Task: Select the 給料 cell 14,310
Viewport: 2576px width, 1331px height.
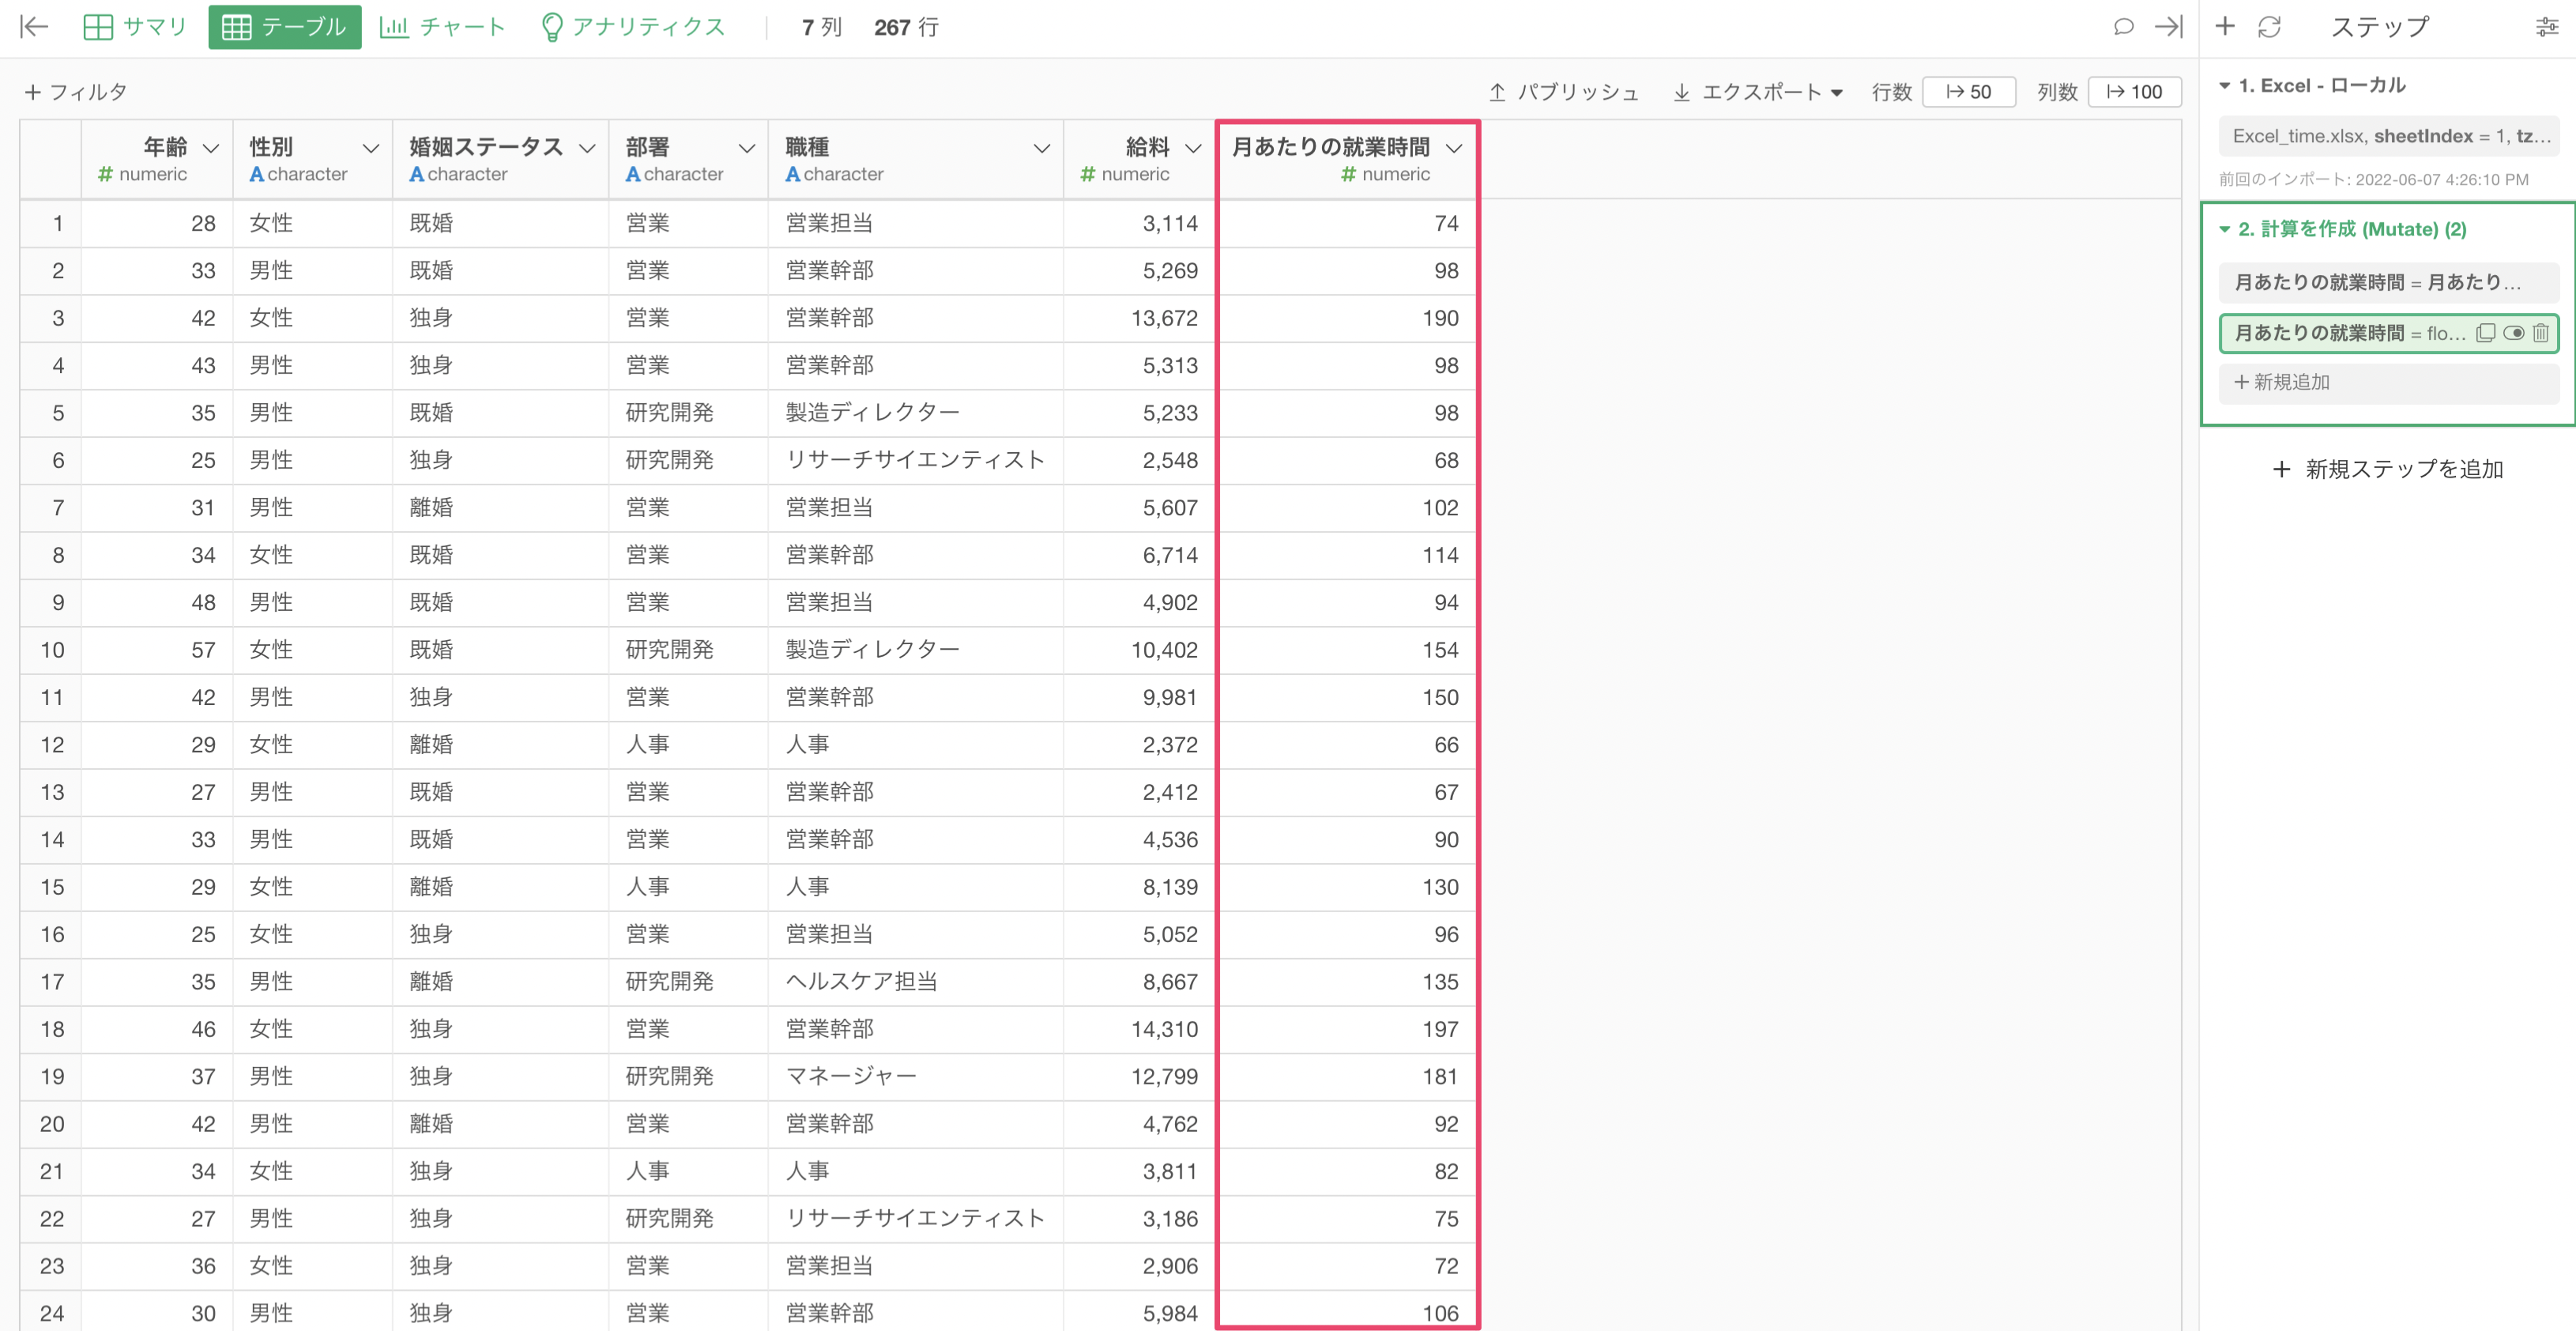Action: click(1139, 1029)
